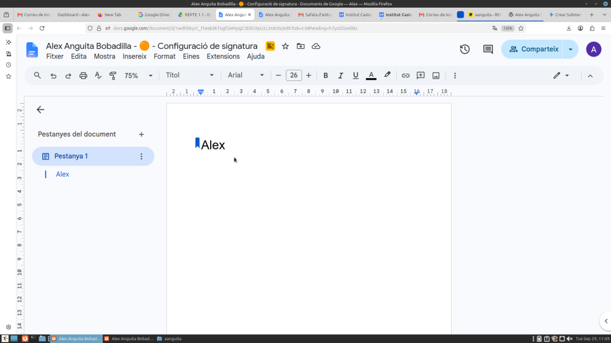Click the insert link icon
The width and height of the screenshot is (611, 343).
point(405,76)
